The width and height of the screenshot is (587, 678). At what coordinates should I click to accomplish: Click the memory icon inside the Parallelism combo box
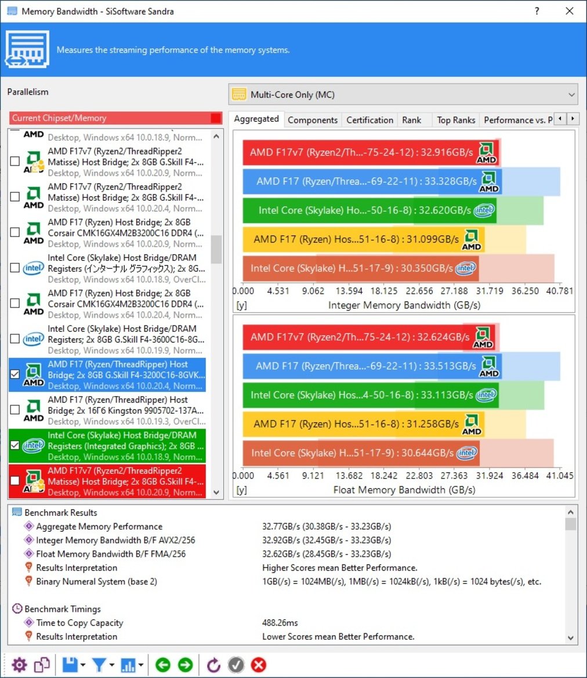[x=239, y=95]
